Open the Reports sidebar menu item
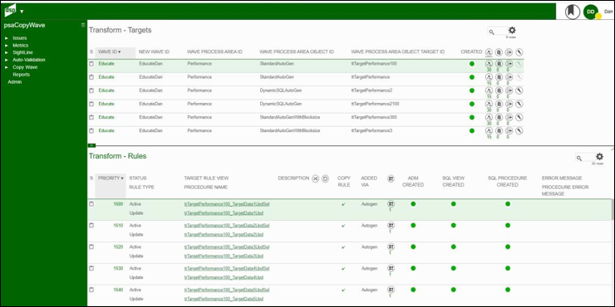The height and width of the screenshot is (307, 615). tap(21, 75)
